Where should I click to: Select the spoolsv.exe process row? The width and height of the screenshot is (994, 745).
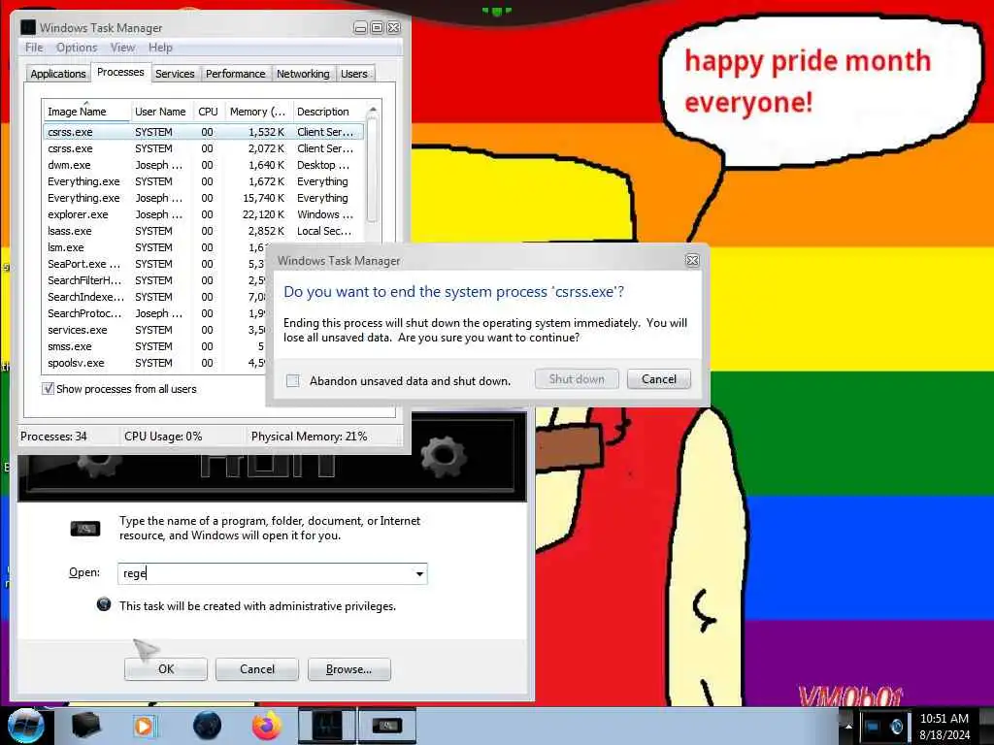pyautogui.click(x=154, y=363)
